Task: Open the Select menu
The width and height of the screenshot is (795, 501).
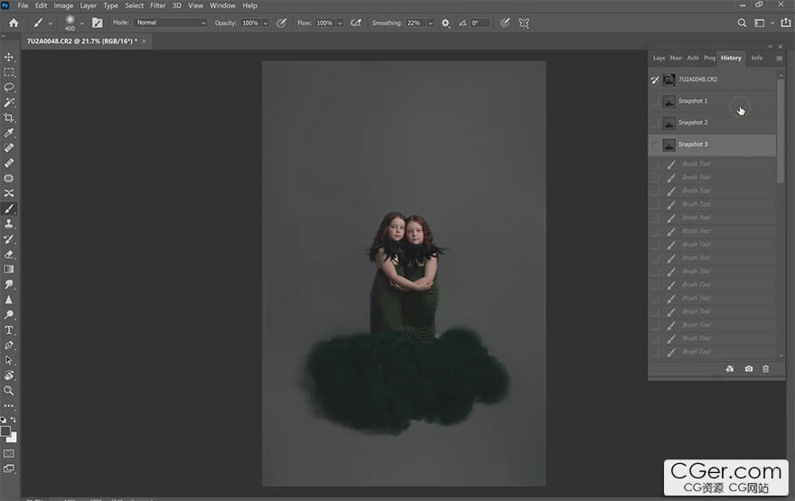Action: click(135, 5)
